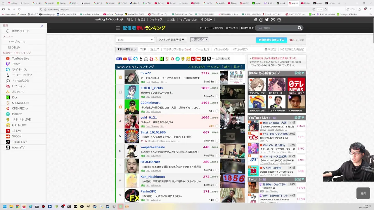374x210 pixels.
Task: Open 設定▼ for YouTube Live panel
Action: [299, 118]
